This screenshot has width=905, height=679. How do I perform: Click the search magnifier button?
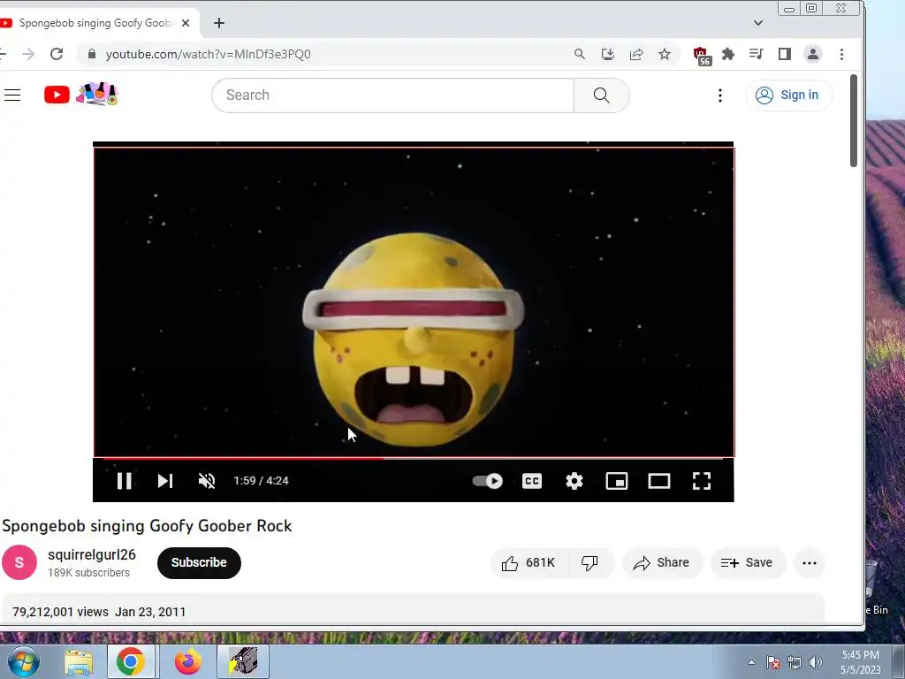tap(601, 95)
